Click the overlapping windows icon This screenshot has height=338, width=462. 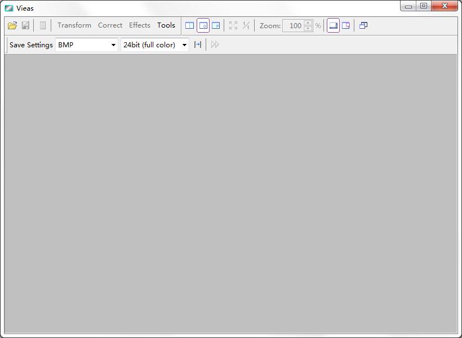(x=363, y=25)
